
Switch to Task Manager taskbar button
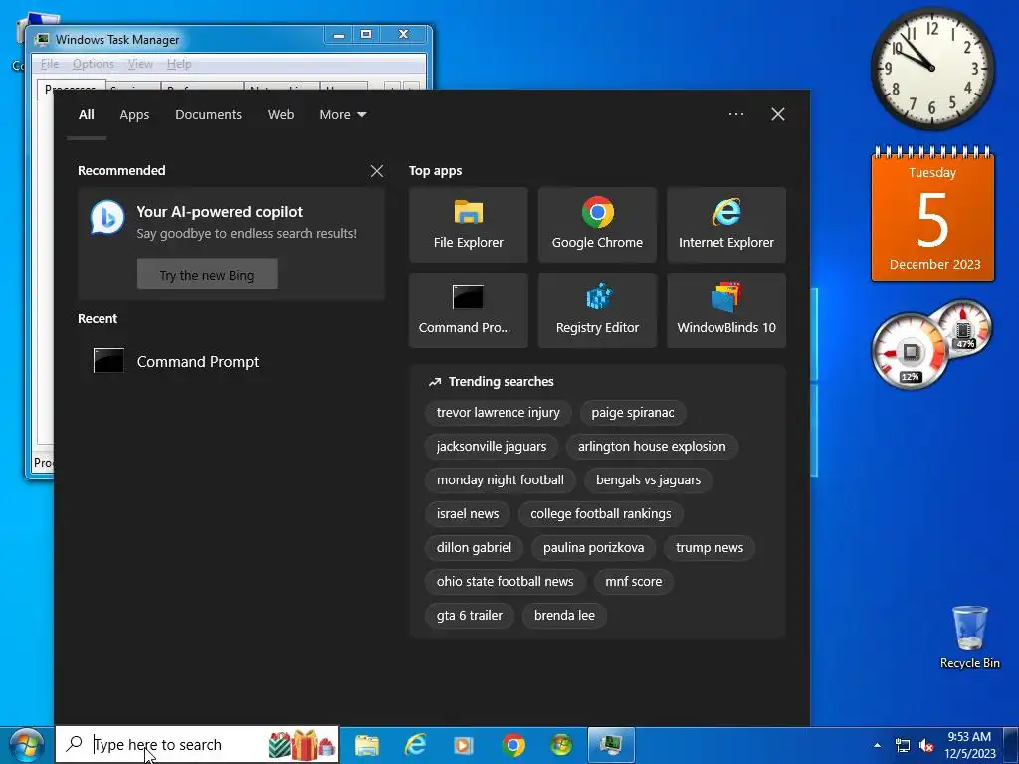tap(611, 745)
